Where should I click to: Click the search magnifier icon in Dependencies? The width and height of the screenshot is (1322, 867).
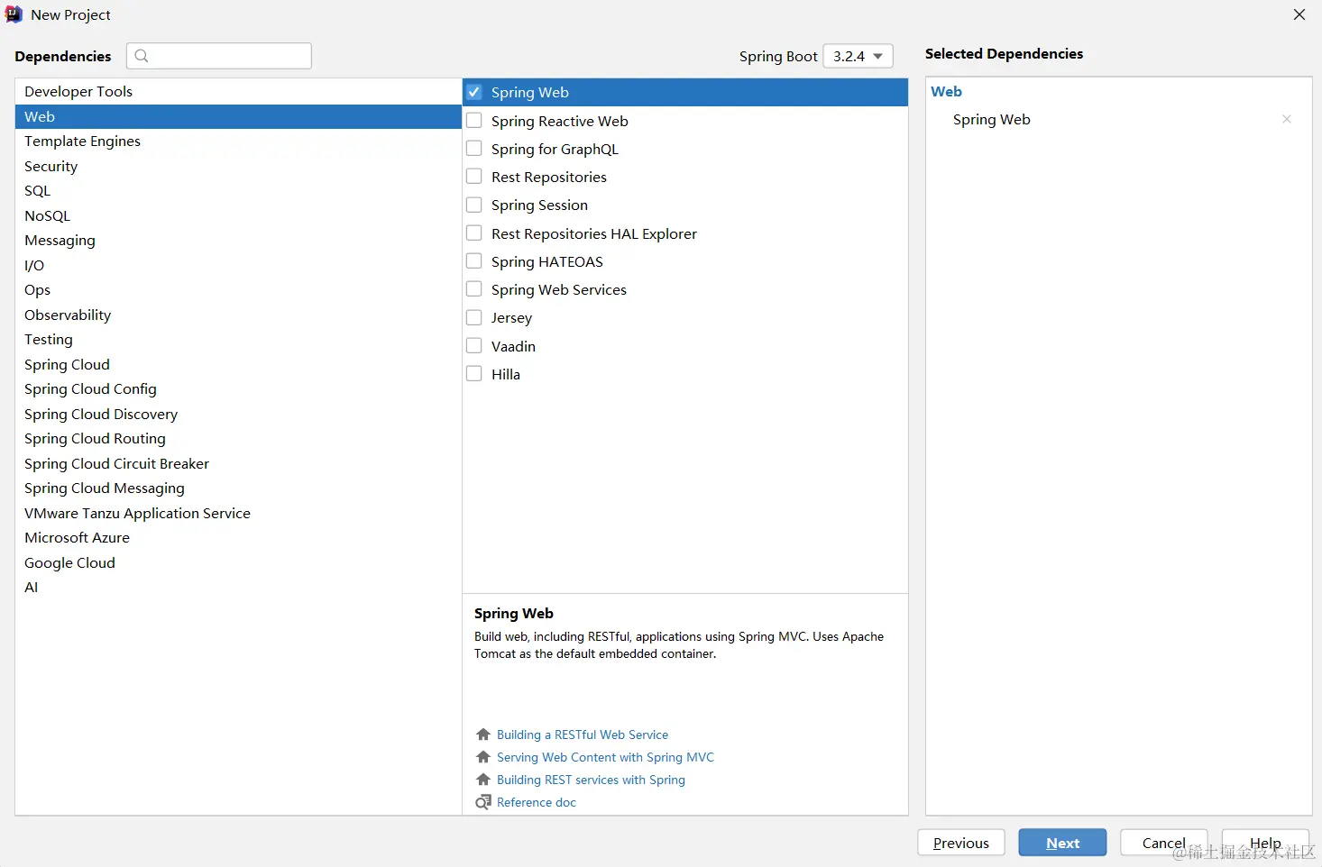142,56
